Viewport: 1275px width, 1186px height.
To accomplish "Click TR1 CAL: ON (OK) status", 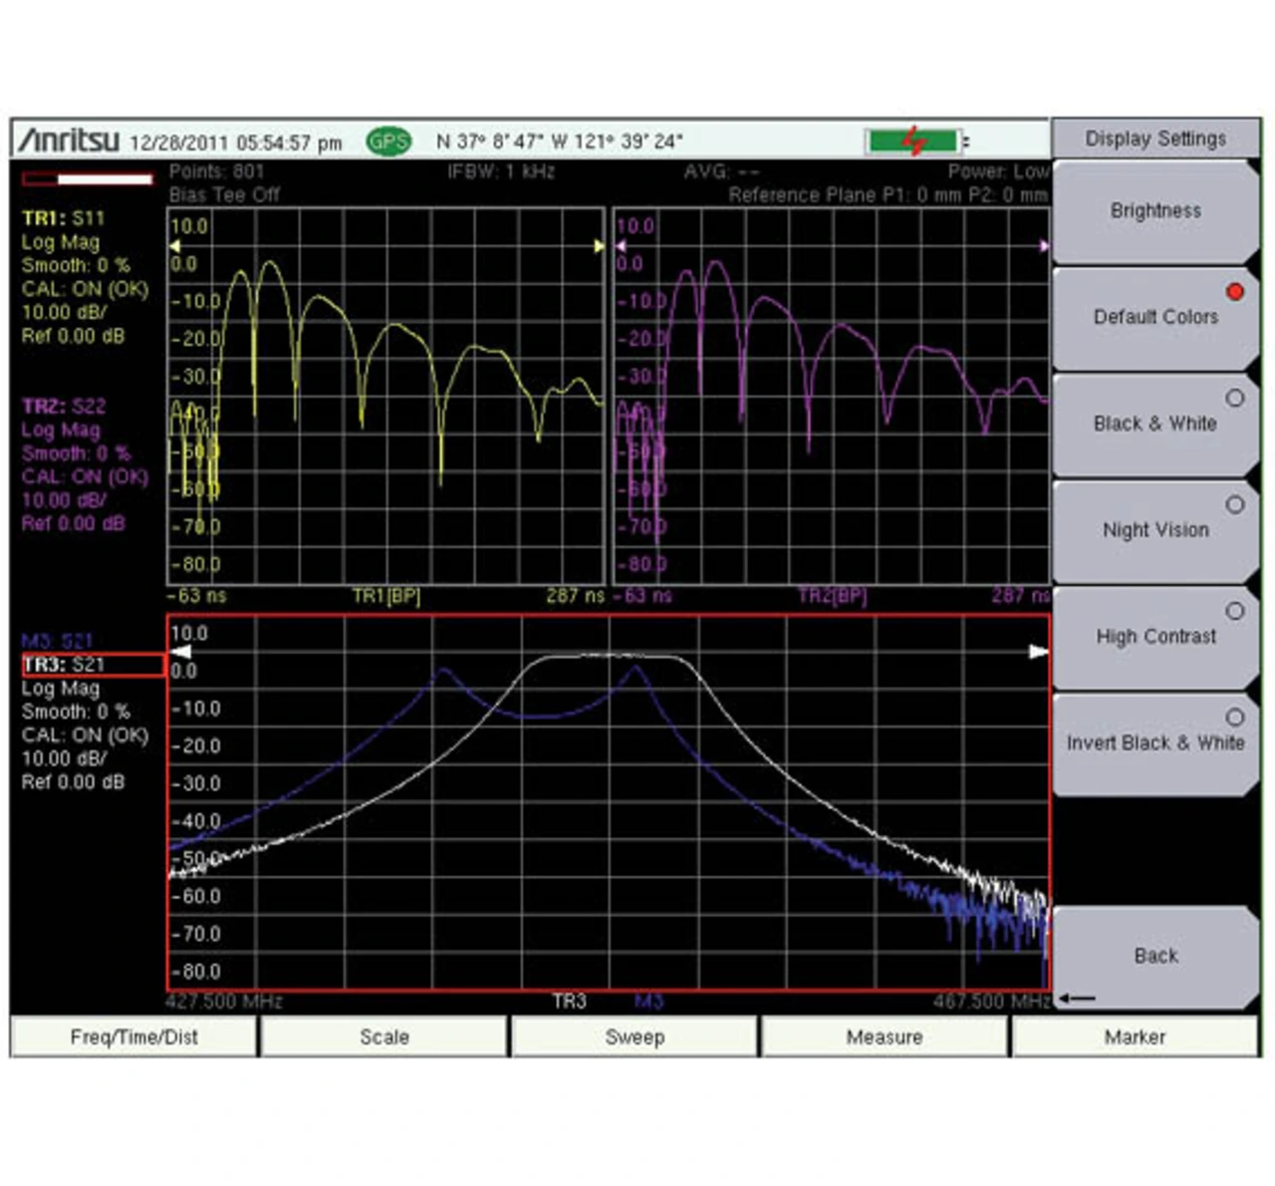I will click(85, 289).
